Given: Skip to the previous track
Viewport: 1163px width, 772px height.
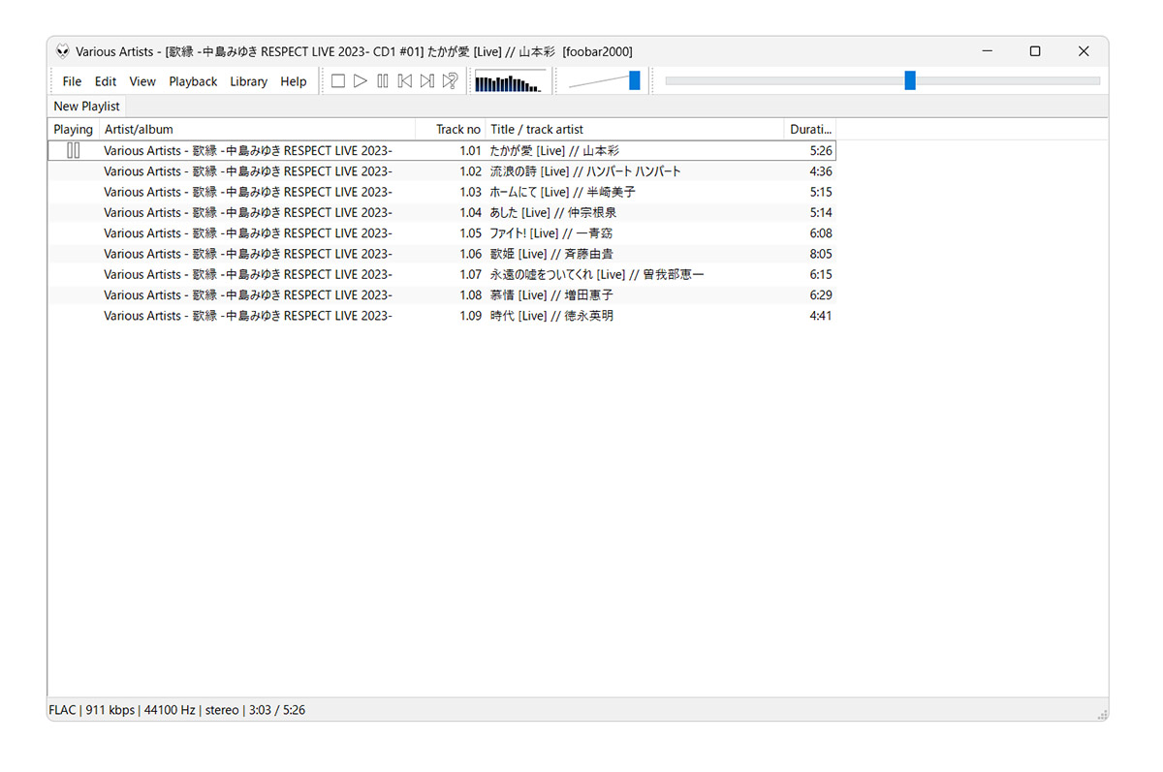Looking at the screenshot, I should (x=405, y=81).
